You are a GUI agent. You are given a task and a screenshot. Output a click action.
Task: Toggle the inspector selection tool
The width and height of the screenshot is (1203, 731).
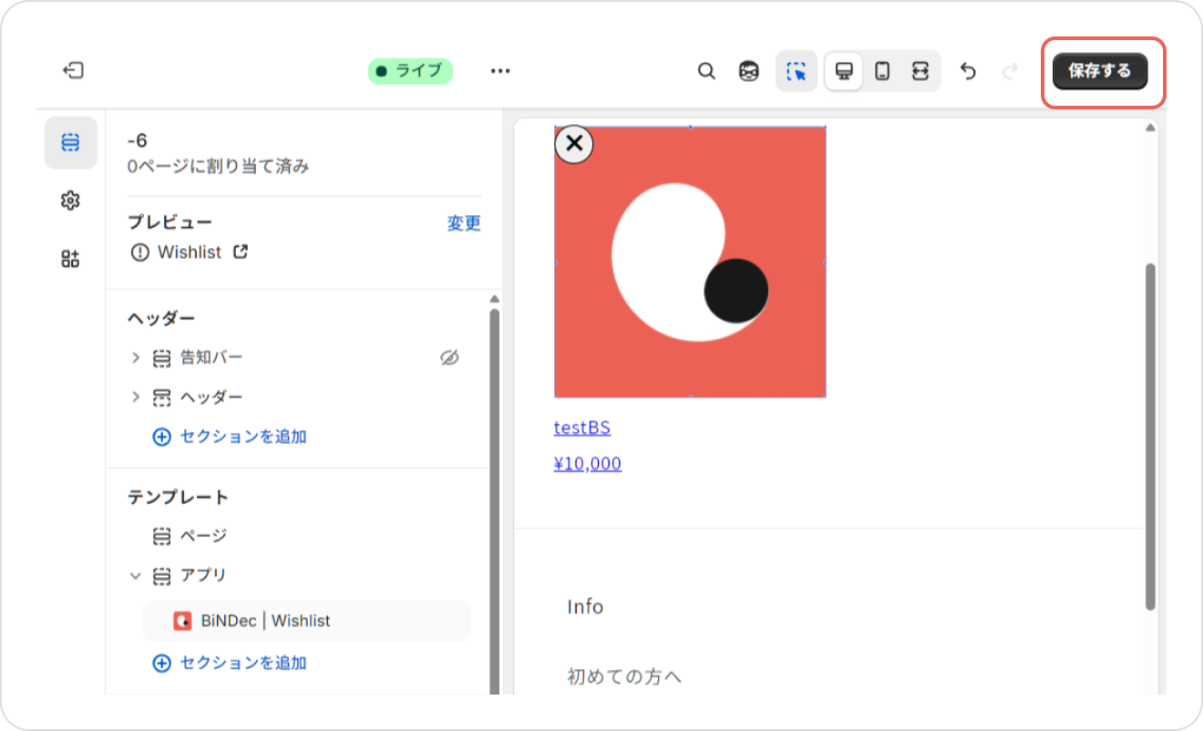[x=797, y=71]
